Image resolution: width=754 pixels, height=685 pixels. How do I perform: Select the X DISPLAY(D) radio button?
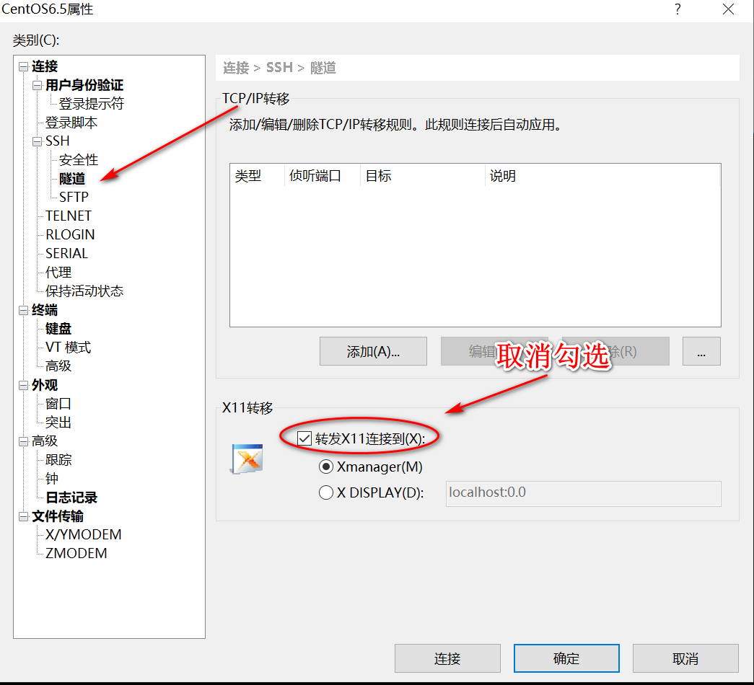(326, 493)
